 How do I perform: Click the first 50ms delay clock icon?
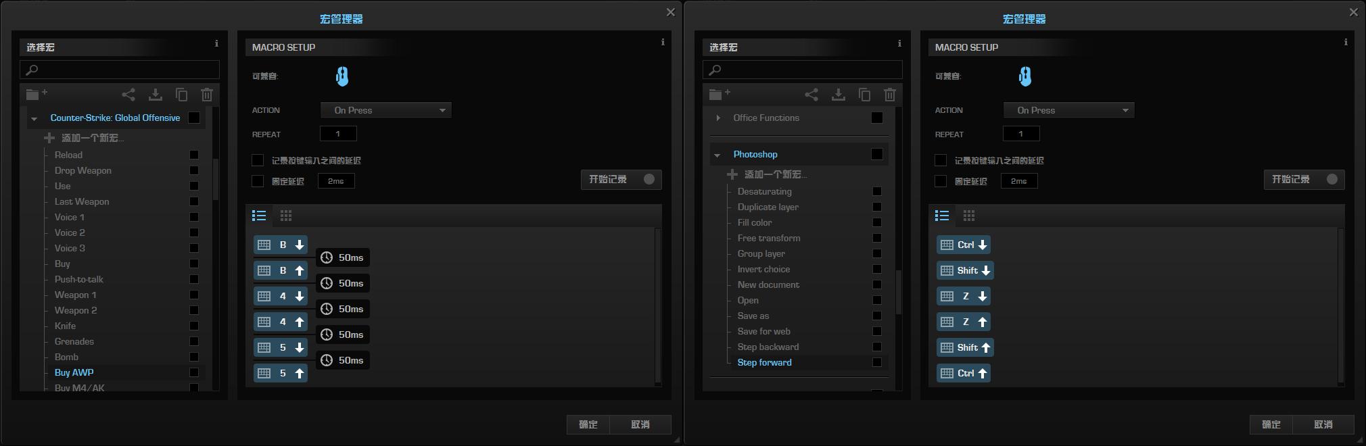327,257
